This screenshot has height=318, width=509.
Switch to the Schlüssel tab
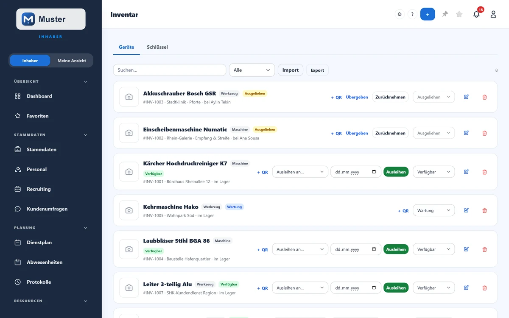pyautogui.click(x=157, y=47)
